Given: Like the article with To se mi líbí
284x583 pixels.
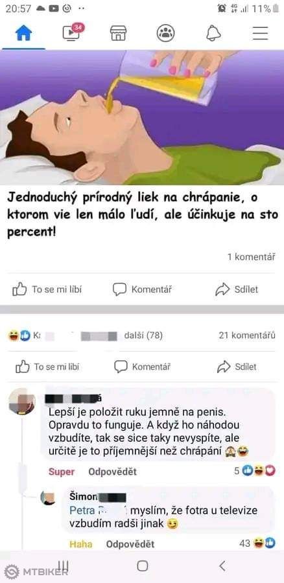Looking at the screenshot, I should 47,290.
